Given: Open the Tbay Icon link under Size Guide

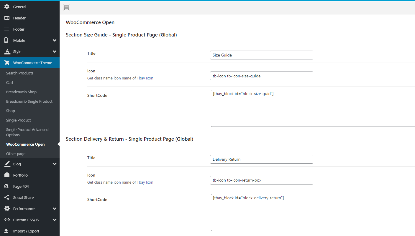Looking at the screenshot, I should coord(145,78).
